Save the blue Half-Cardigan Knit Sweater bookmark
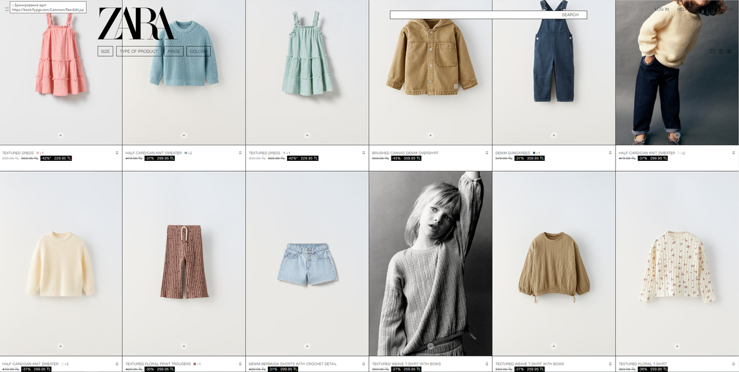 point(240,153)
